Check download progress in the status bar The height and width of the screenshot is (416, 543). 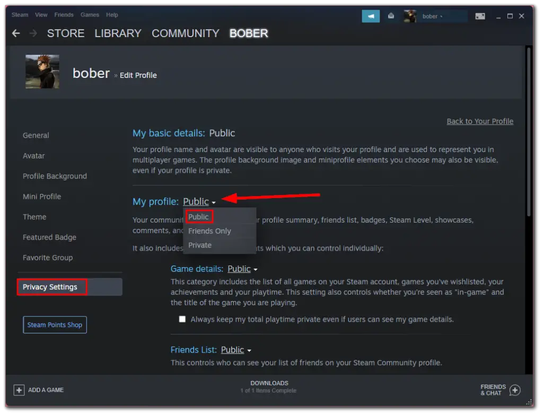(x=269, y=386)
